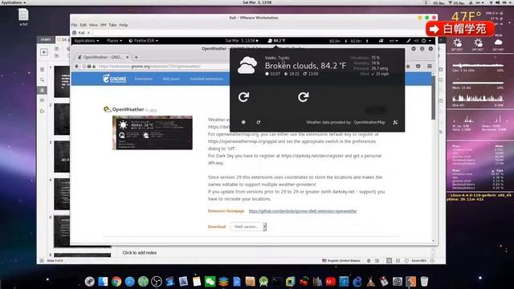The width and height of the screenshot is (514, 289).
Task: Click the START tab in background presentation window
Action: pos(46,39)
